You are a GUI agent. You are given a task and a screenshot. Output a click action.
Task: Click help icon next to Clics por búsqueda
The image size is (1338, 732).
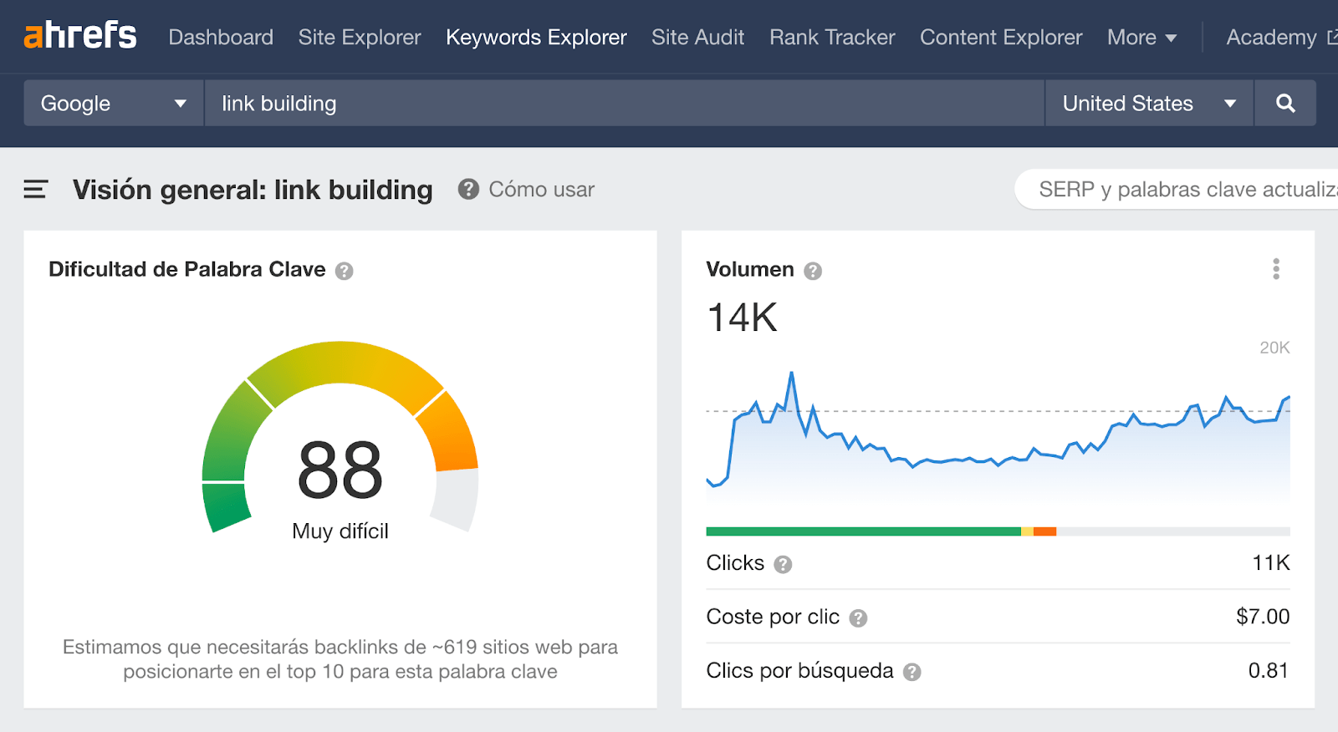(x=912, y=672)
